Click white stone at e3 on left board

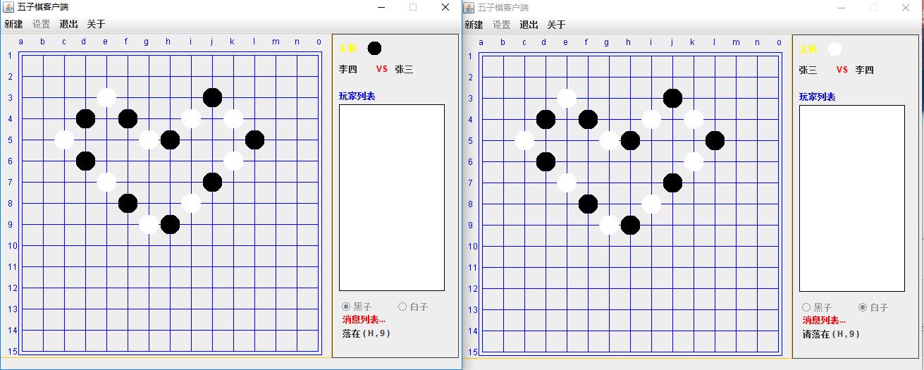click(x=106, y=97)
